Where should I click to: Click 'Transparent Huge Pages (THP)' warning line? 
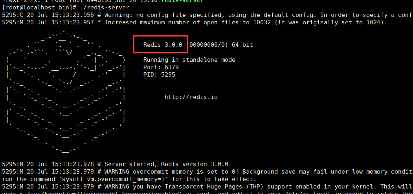coord(207,187)
